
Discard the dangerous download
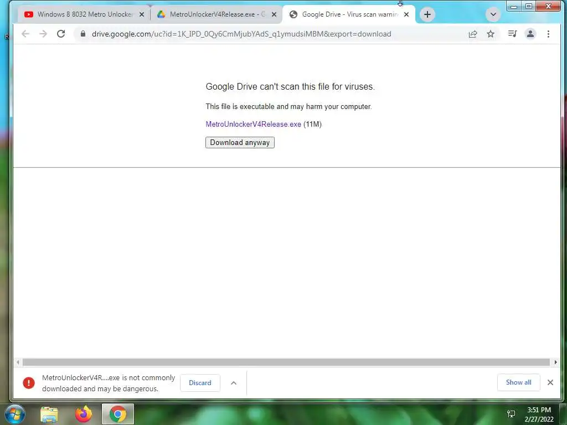[x=200, y=383]
